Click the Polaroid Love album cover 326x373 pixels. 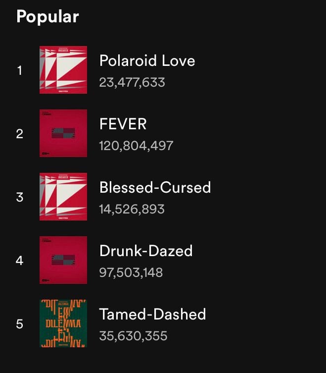pos(63,70)
